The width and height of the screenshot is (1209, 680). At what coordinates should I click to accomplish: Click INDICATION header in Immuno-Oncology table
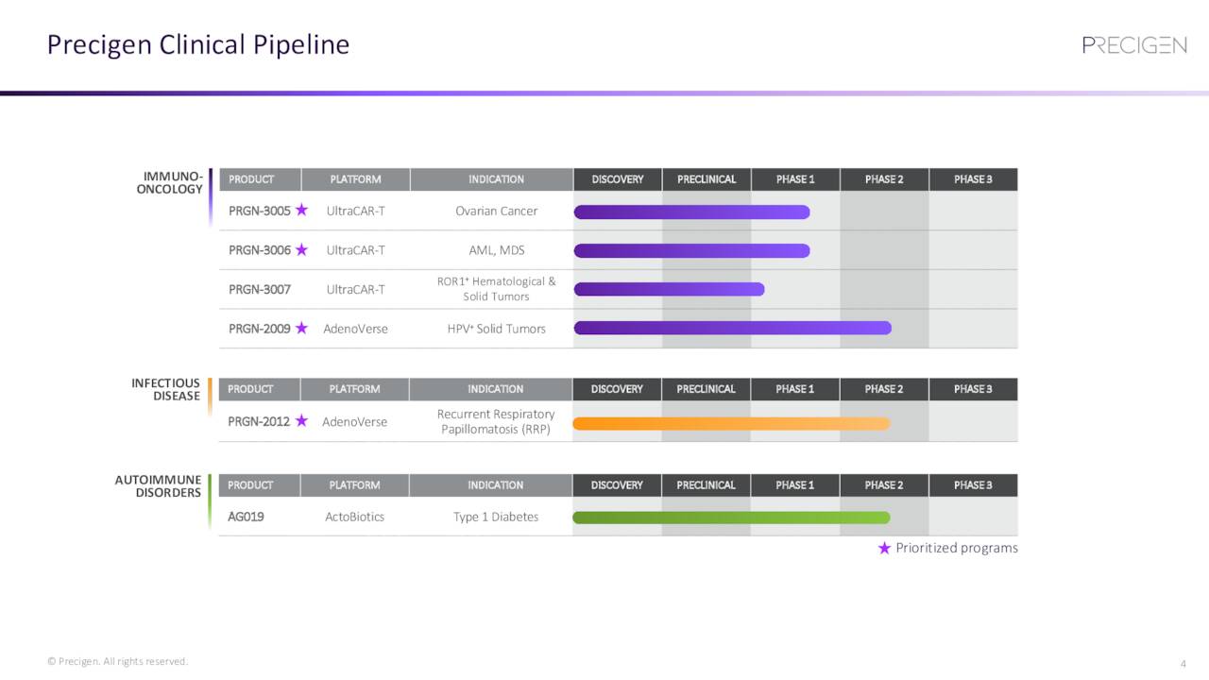click(x=492, y=179)
